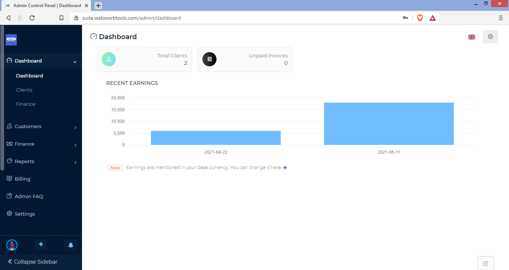Select the Dashboard submenu item
Image resolution: width=509 pixels, height=270 pixels.
click(29, 76)
